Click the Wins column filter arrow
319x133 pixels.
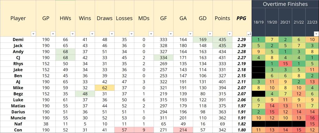tap(92, 33)
